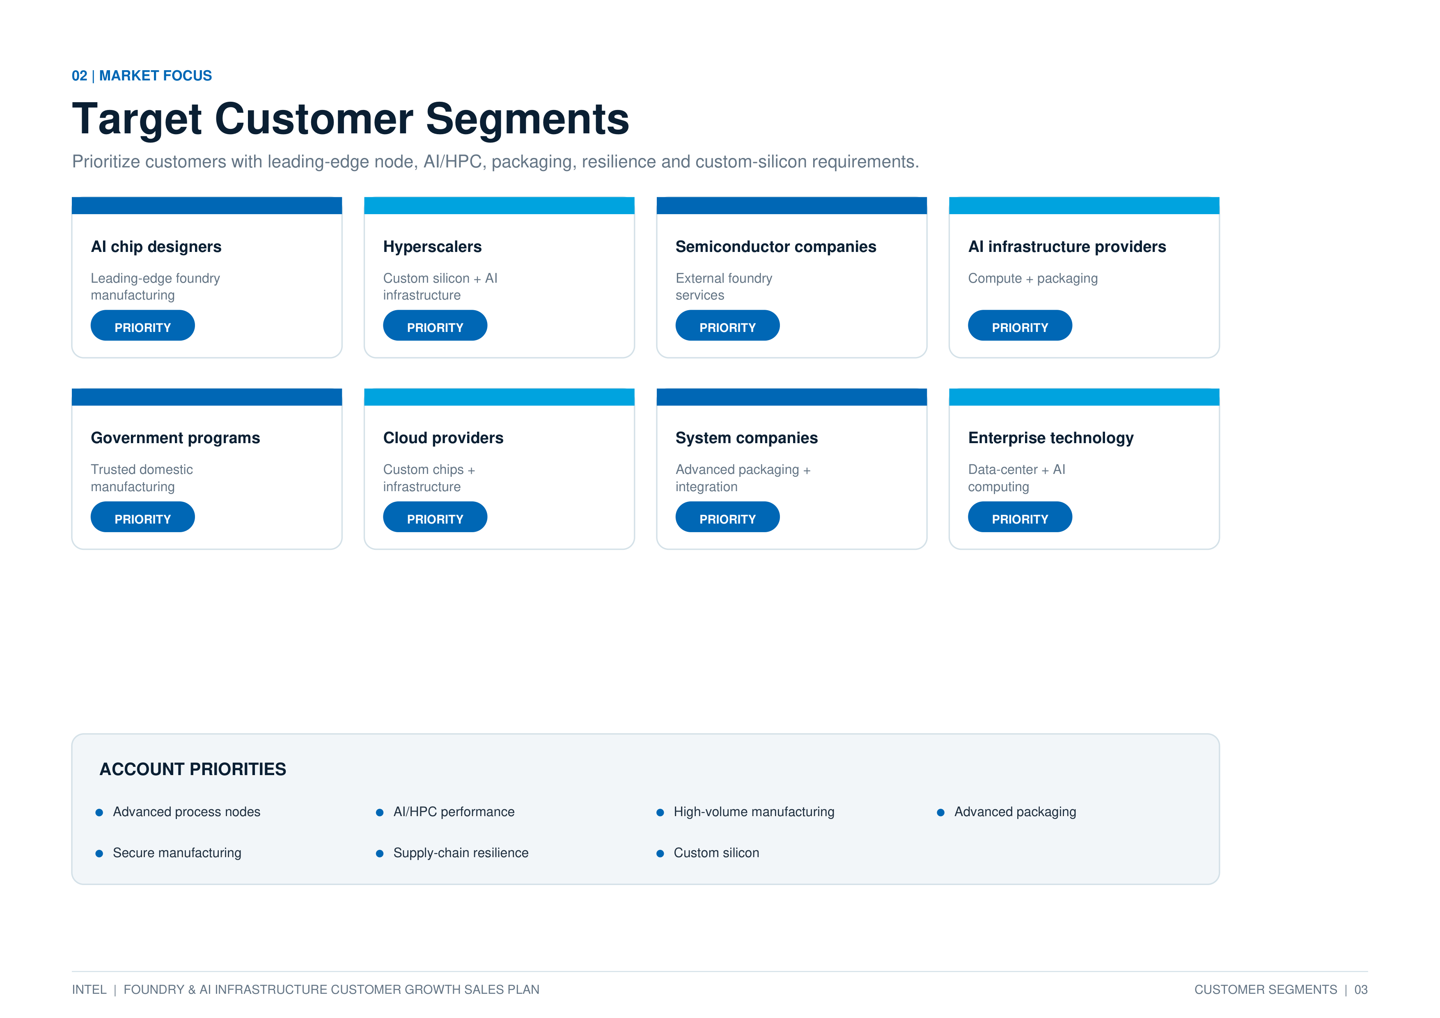The height and width of the screenshot is (1018, 1440).
Task: Click the 'ACCOUNT PRIORITIES' heading
Action: coord(193,769)
